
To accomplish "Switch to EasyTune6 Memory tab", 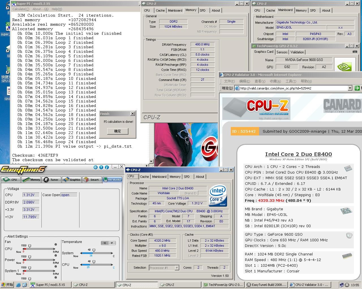I will pos(31,179).
